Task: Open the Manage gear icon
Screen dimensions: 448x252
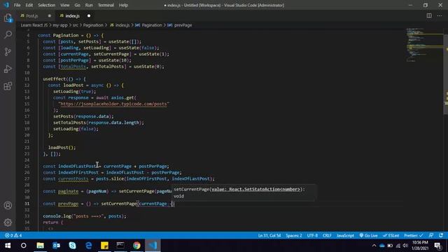Action: pos(8,223)
